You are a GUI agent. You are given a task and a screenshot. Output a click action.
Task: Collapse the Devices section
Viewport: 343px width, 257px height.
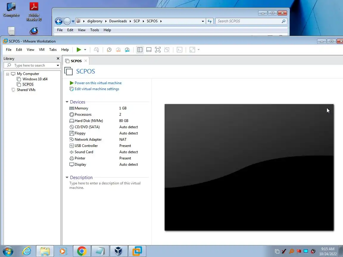pos(67,102)
